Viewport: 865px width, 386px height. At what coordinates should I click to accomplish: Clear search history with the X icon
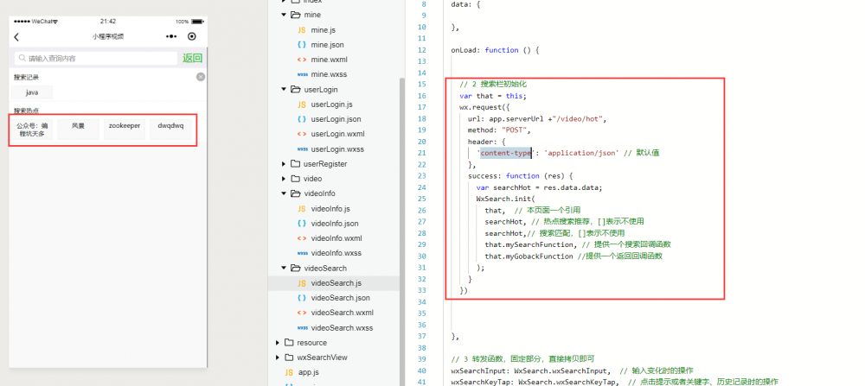201,77
